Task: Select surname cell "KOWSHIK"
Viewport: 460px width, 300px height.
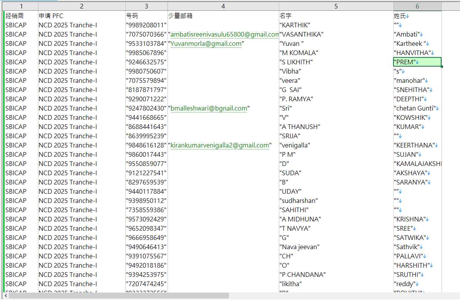Action: [x=417, y=117]
